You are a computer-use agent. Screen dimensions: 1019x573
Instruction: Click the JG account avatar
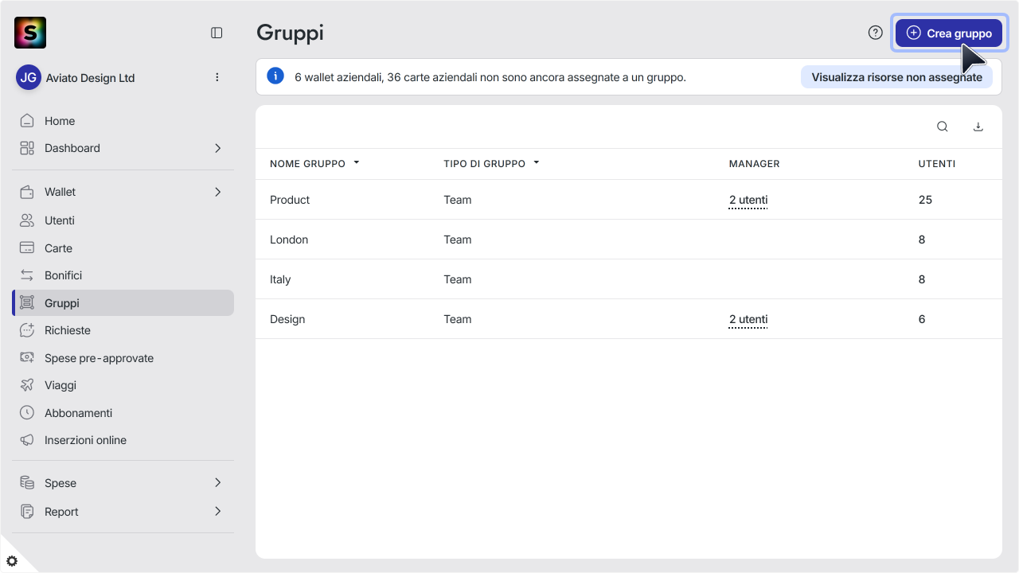tap(29, 77)
